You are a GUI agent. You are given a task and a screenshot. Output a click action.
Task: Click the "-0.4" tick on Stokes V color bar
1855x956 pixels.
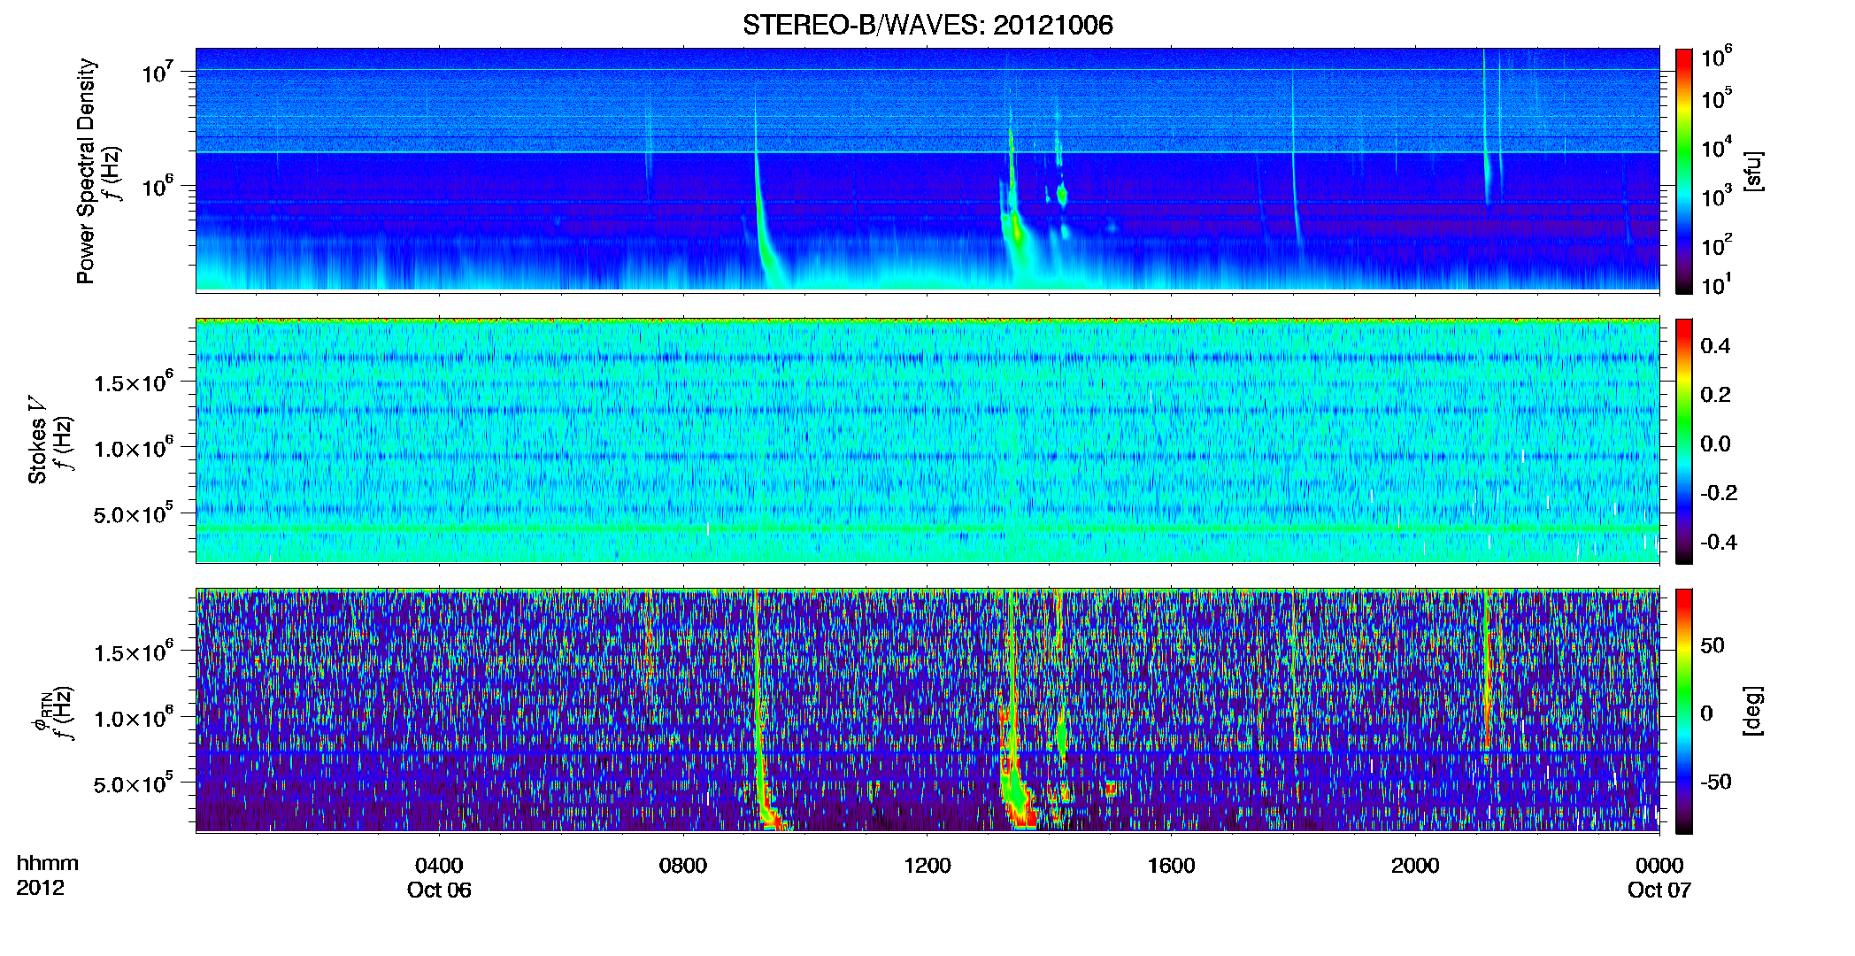pos(1719,543)
